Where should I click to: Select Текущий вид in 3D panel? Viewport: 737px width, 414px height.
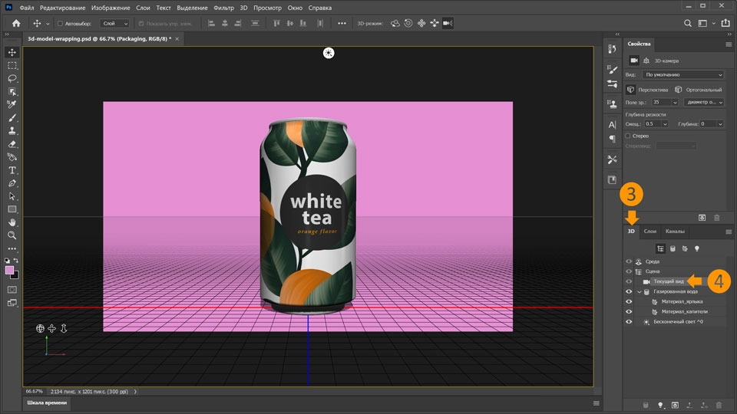click(x=669, y=281)
